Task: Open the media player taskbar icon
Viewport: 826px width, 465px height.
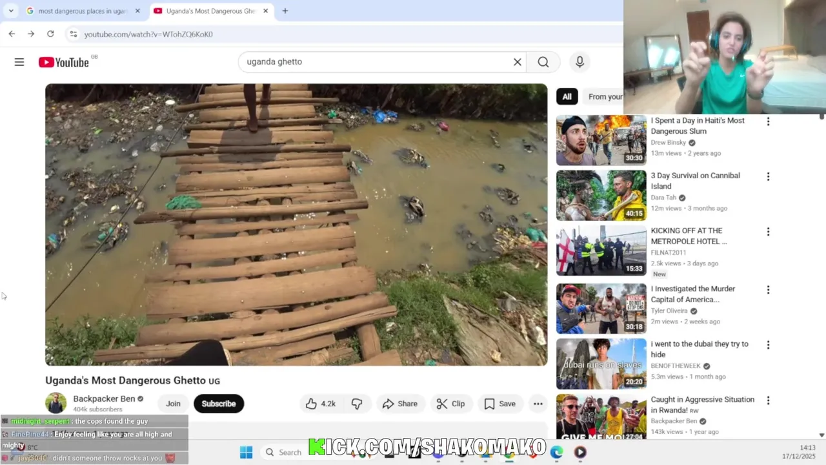Action: pos(580,452)
